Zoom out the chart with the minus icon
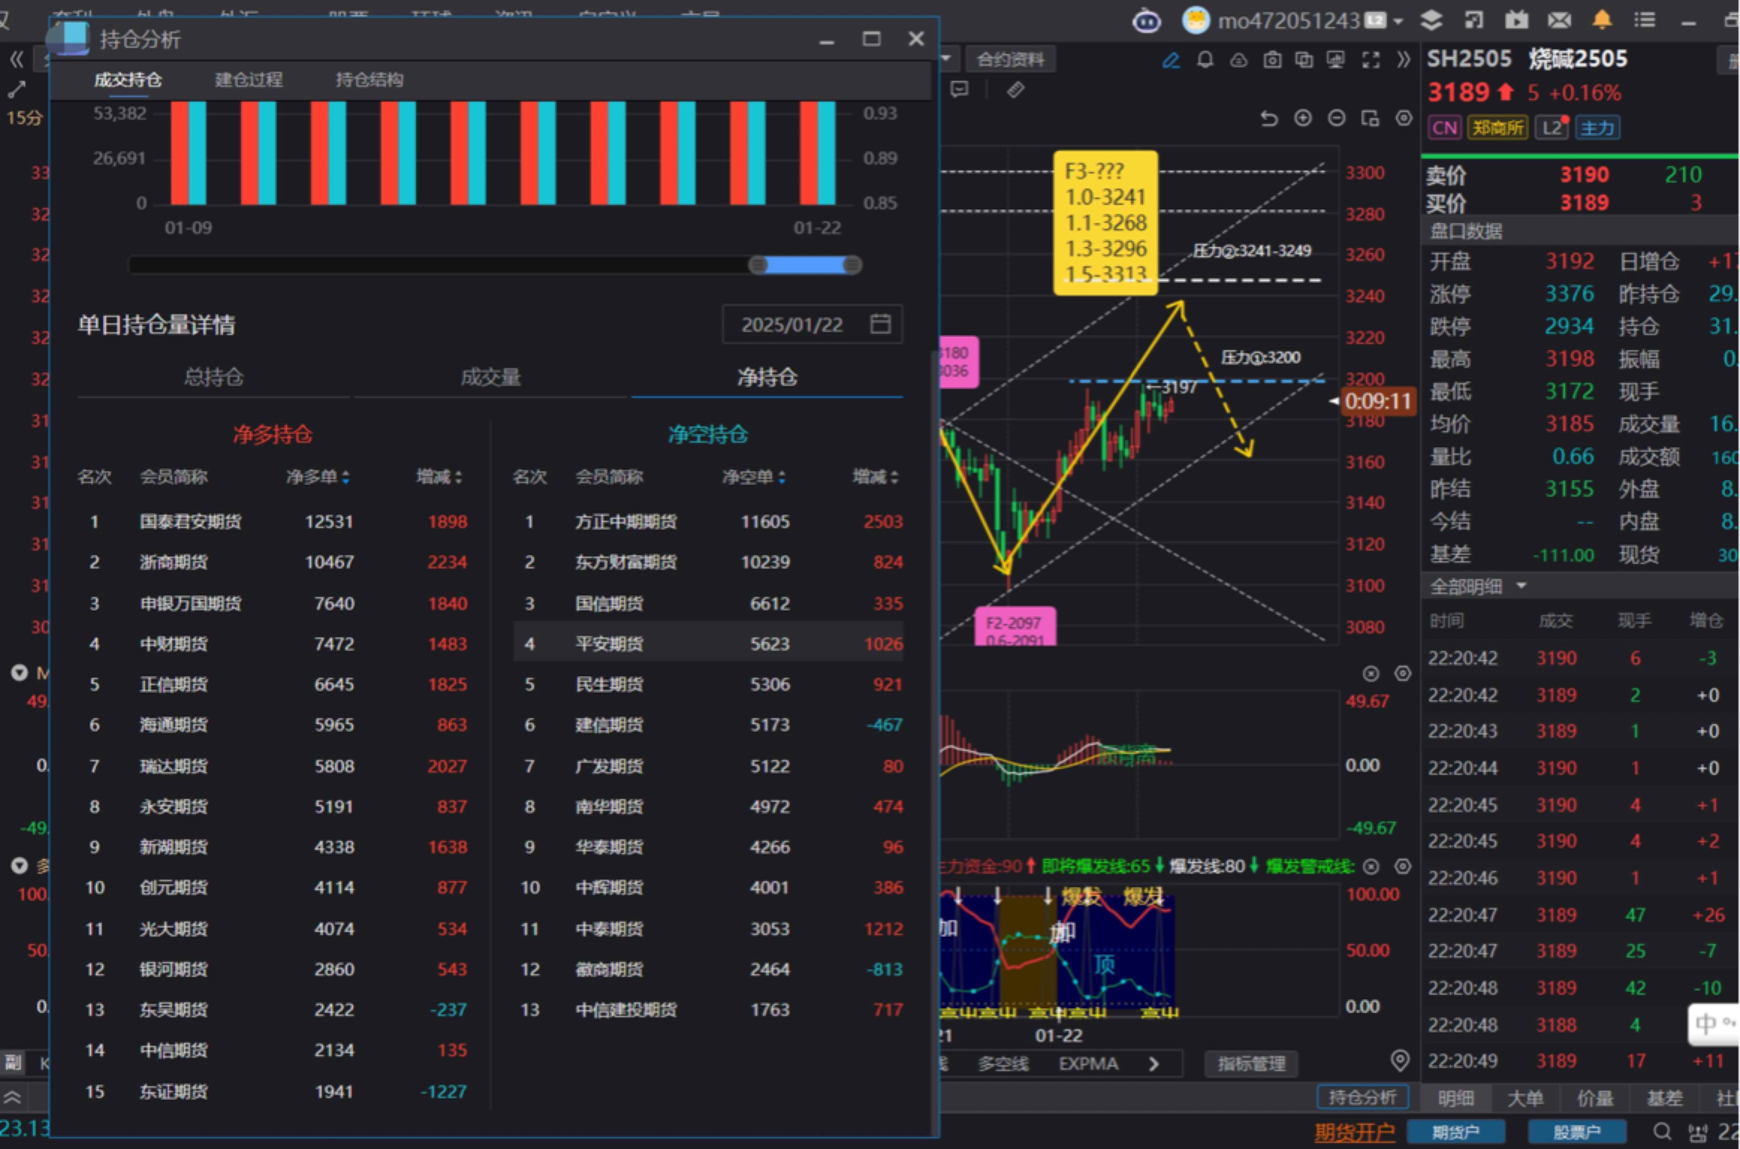 click(1337, 118)
